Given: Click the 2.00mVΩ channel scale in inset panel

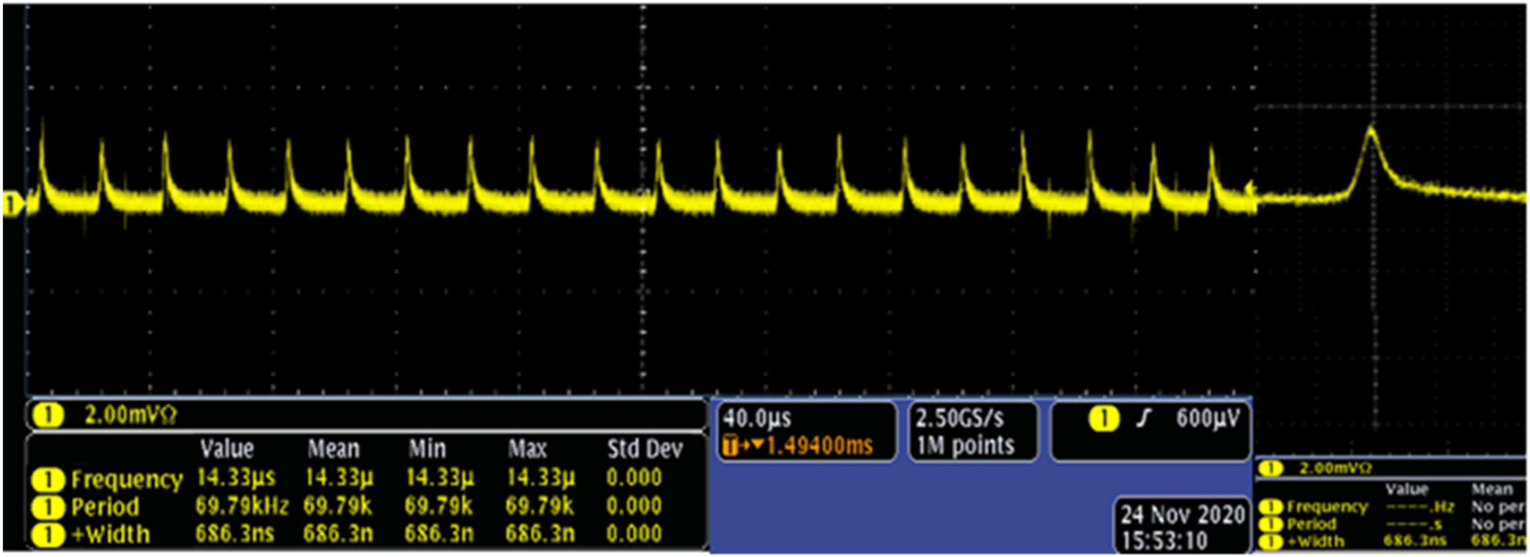Looking at the screenshot, I should point(1335,469).
